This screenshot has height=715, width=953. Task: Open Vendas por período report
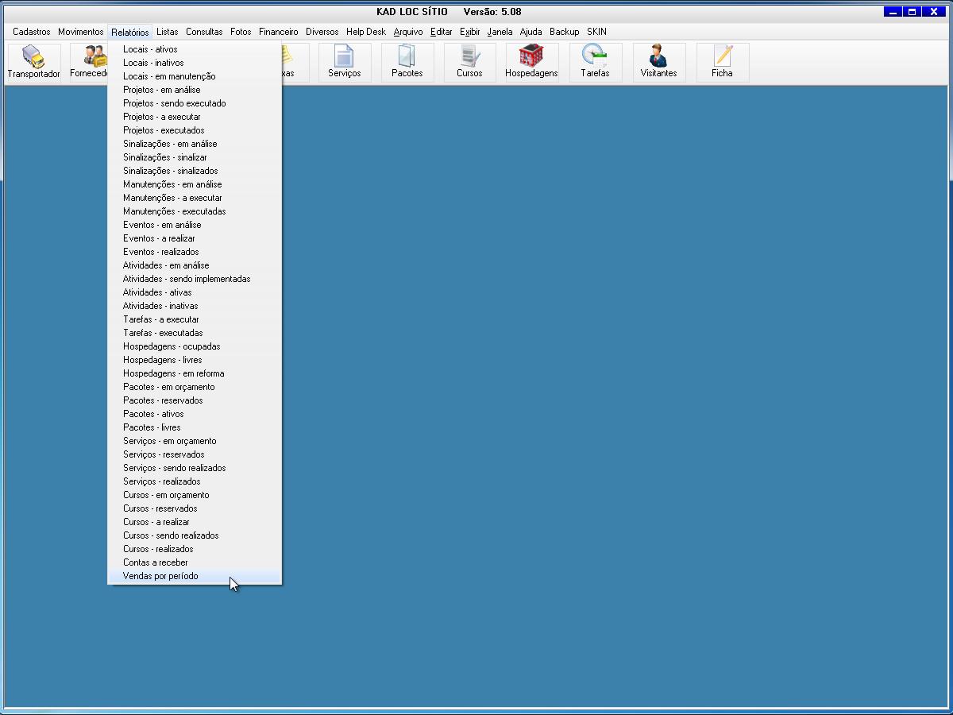[195, 576]
